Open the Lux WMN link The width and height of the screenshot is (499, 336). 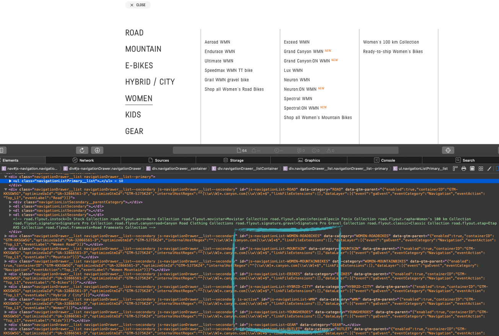tap(293, 70)
